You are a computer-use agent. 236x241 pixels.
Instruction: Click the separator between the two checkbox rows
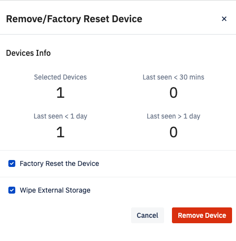click(x=118, y=177)
